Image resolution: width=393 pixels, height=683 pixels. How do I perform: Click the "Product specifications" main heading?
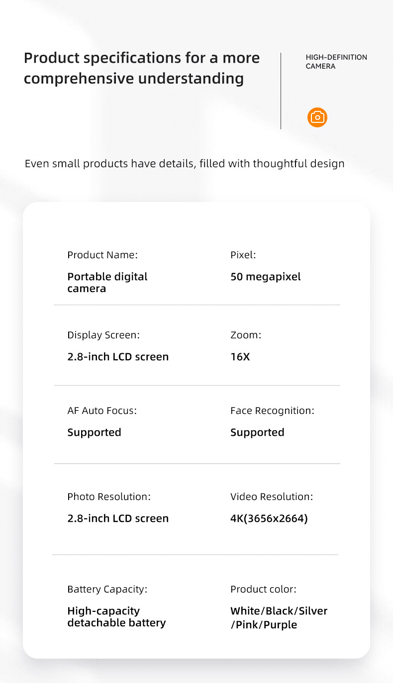(142, 68)
